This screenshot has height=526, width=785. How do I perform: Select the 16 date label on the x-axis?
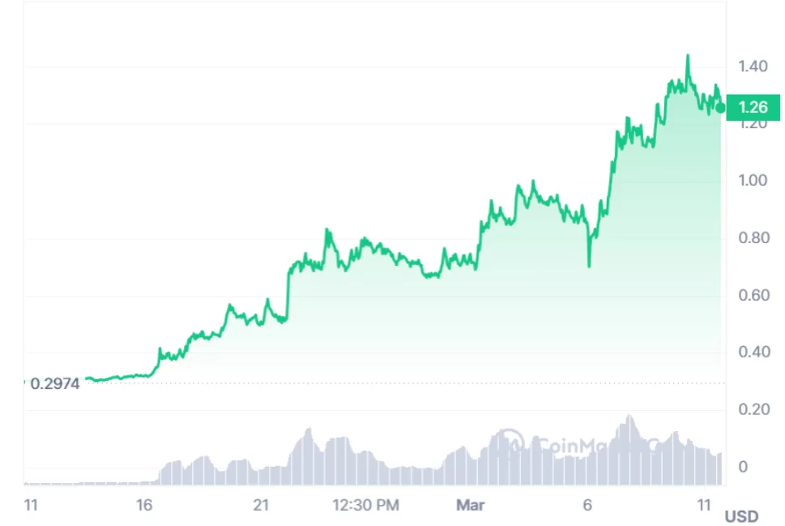pos(144,506)
